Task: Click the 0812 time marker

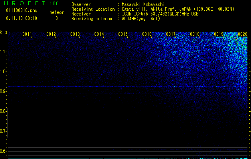Action: pyautogui.click(x=51, y=34)
